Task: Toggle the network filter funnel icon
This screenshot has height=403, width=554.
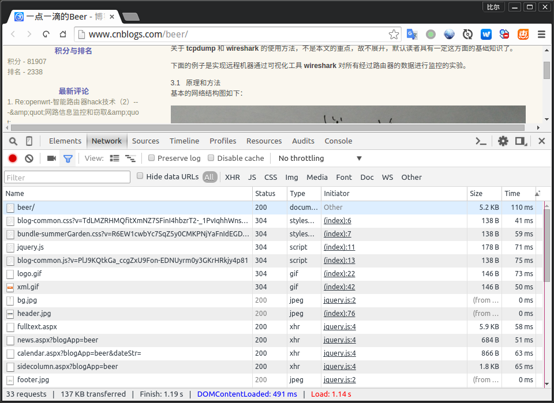Action: tap(68, 159)
